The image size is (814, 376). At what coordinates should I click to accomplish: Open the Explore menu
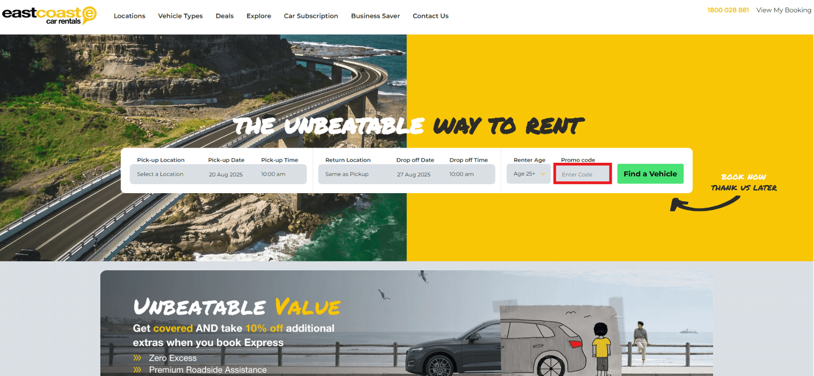coord(259,16)
